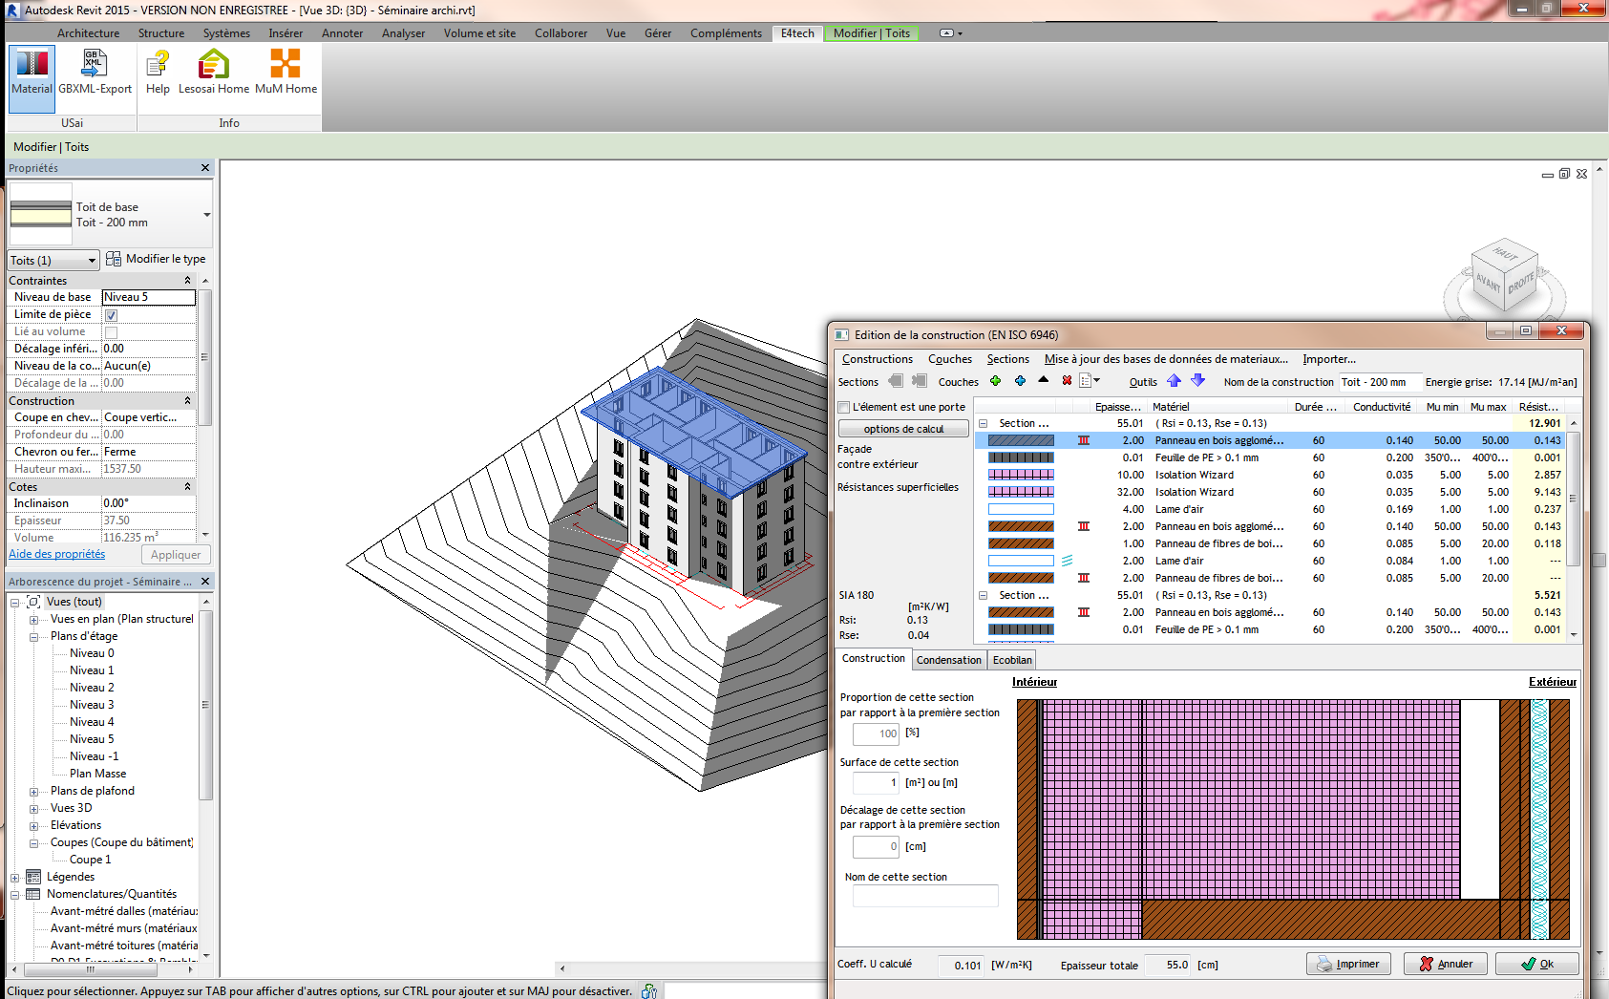The image size is (1609, 999).
Task: Open the 'Toits (1)' filter dropdown
Action: (53, 261)
